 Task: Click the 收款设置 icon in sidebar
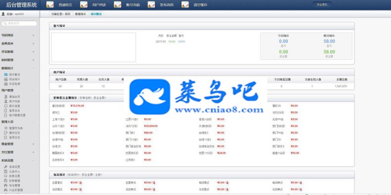click(6, 176)
